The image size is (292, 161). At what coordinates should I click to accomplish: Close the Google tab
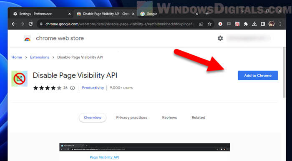197,14
